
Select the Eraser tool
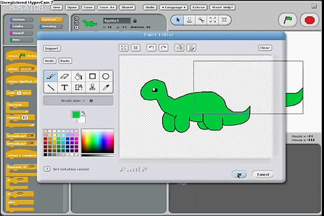64,76
